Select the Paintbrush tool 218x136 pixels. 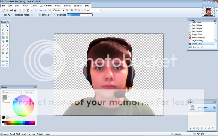click(3, 45)
